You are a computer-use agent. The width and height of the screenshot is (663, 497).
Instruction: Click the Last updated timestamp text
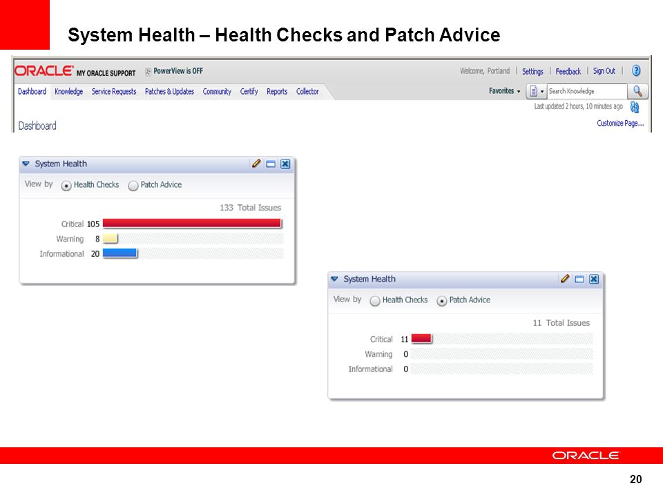(x=579, y=106)
